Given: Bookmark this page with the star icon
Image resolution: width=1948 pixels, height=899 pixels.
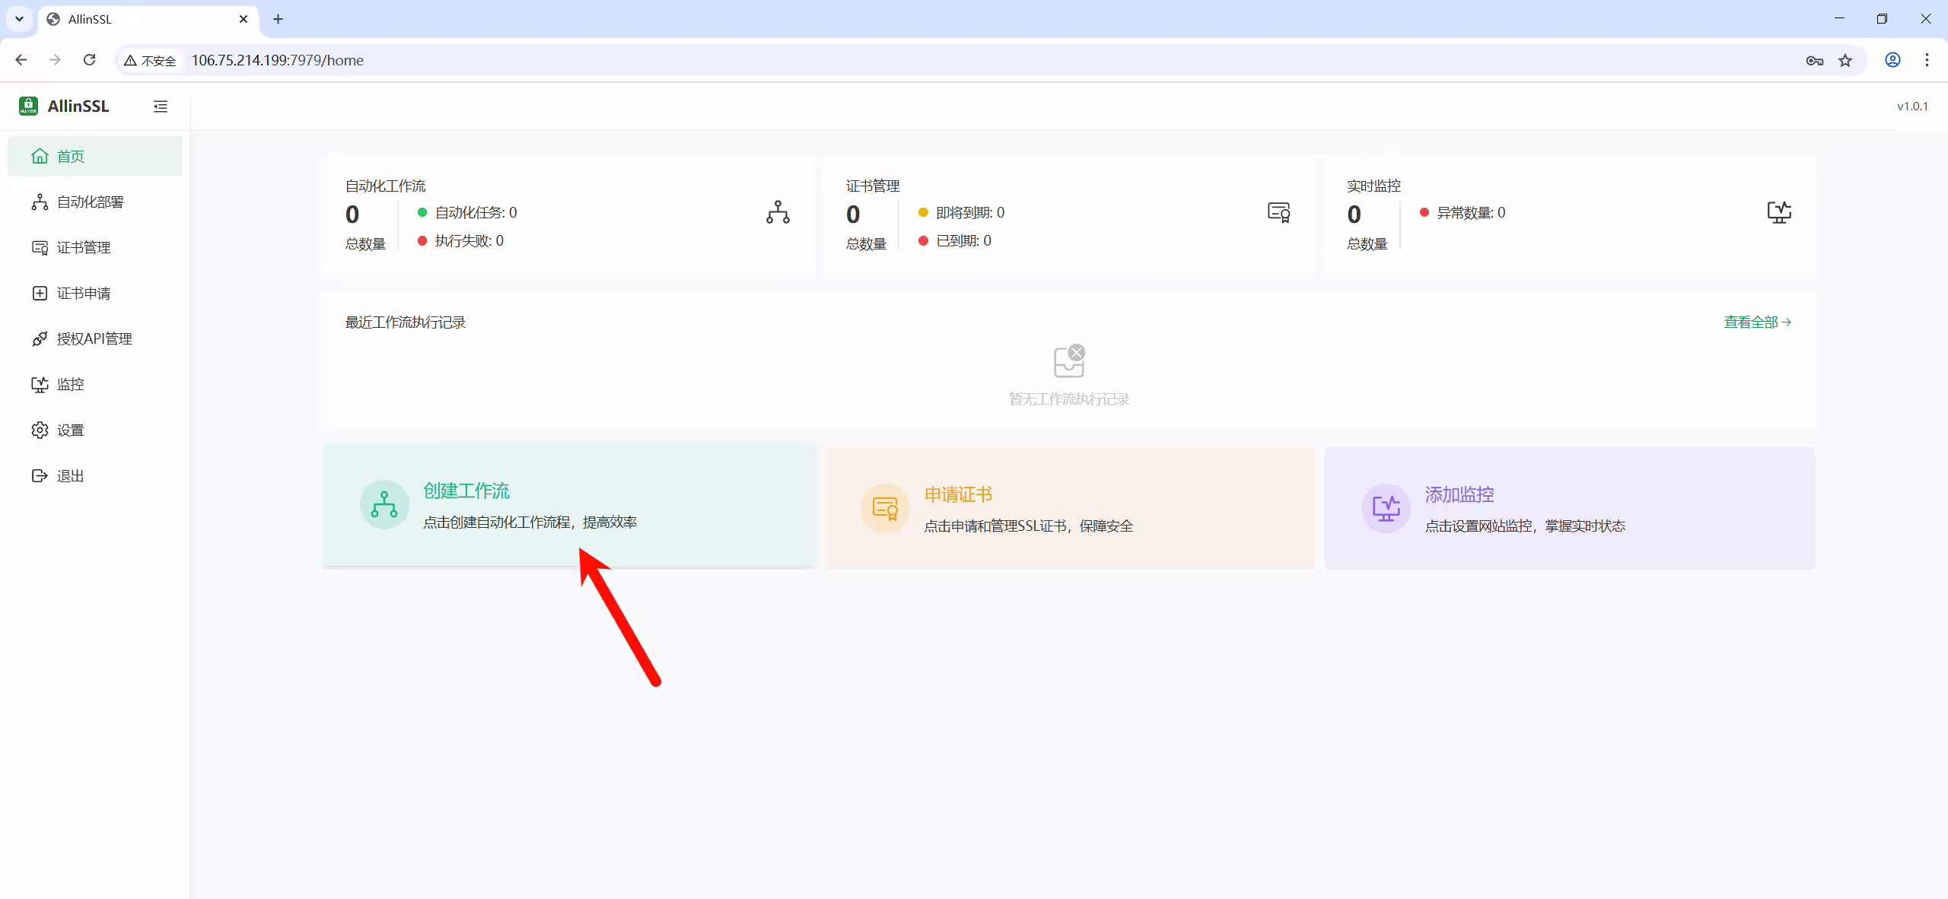Looking at the screenshot, I should 1845,60.
